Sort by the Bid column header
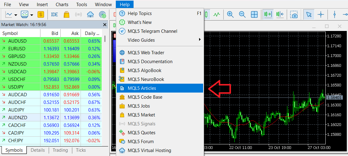 point(50,33)
